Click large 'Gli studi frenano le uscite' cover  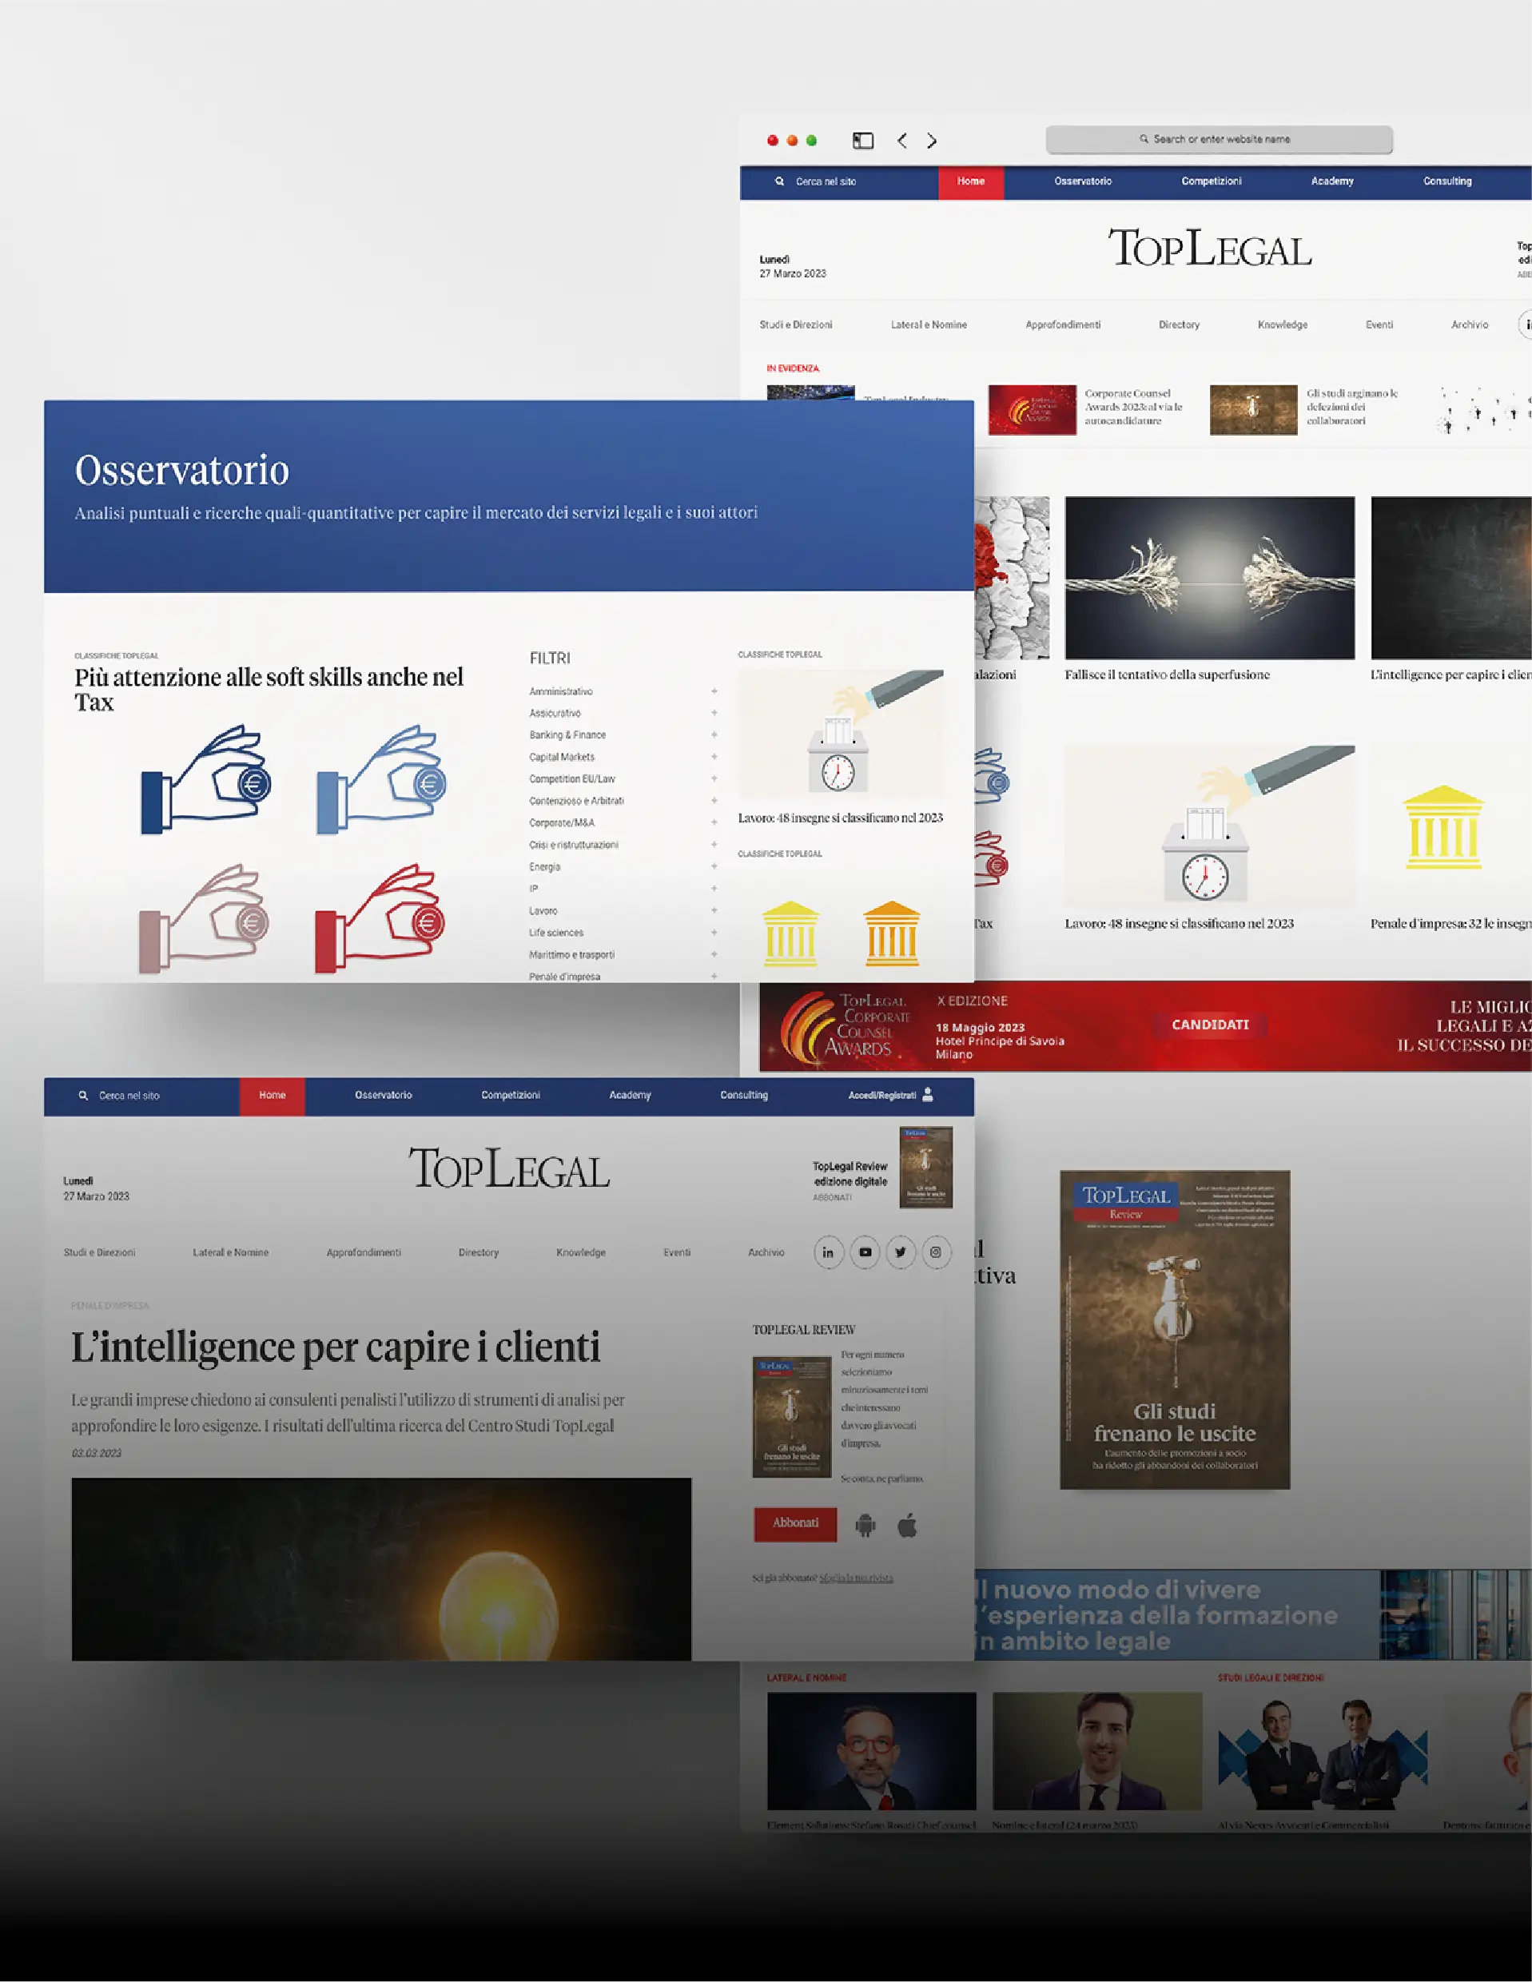[1175, 1331]
